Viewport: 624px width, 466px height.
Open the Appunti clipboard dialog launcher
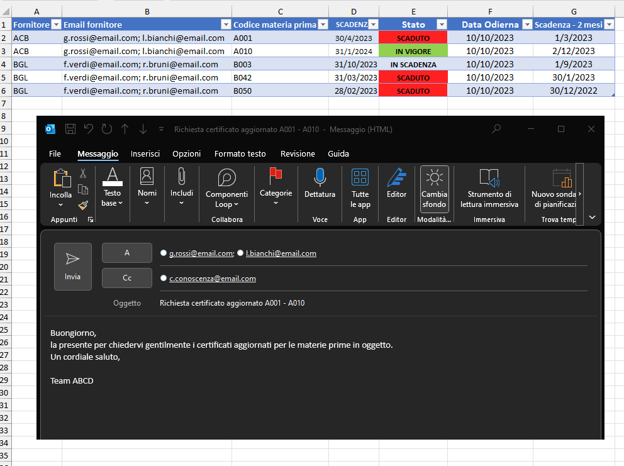click(x=91, y=219)
